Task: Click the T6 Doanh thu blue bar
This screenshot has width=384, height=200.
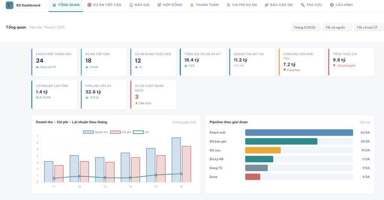Action: pos(176,160)
